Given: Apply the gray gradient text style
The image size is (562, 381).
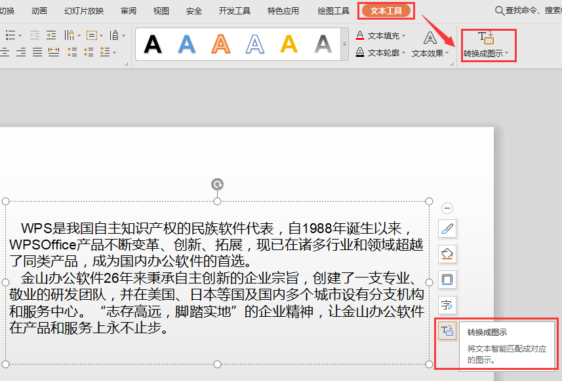Looking at the screenshot, I should point(323,45).
